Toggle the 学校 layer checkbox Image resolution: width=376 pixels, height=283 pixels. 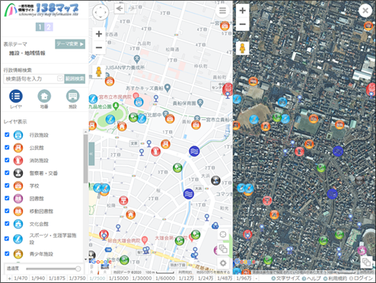[7, 186]
